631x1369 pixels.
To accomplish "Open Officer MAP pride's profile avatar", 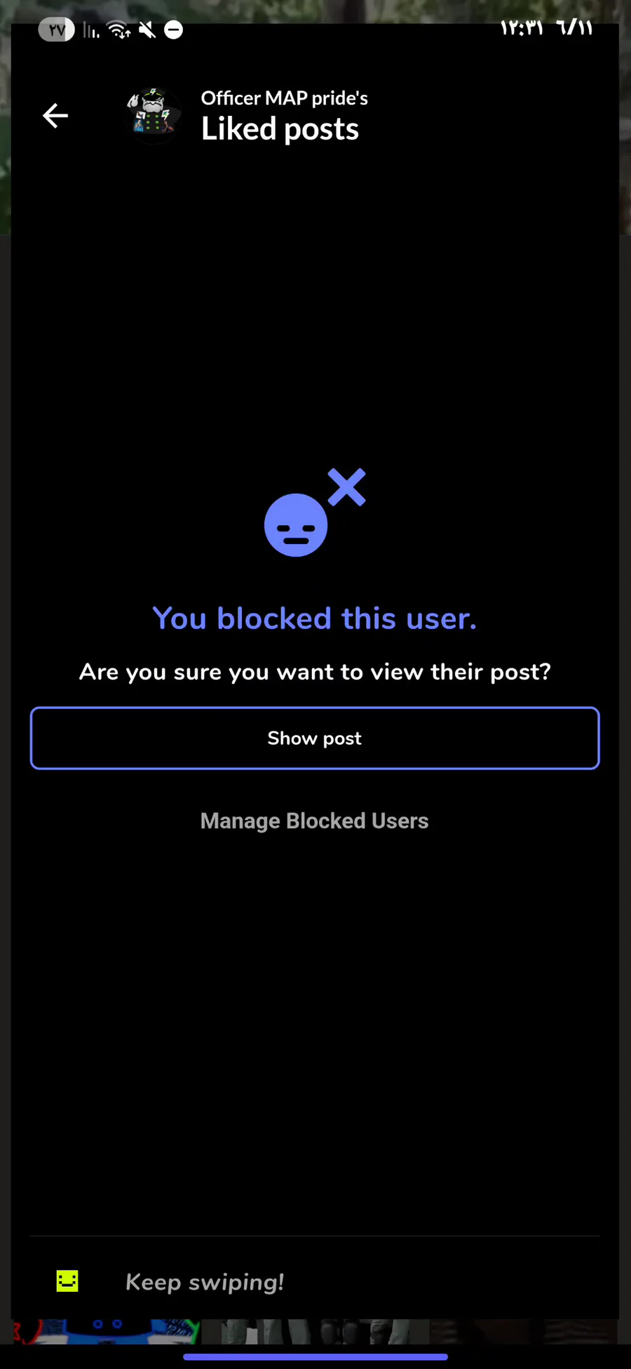I will 154,116.
